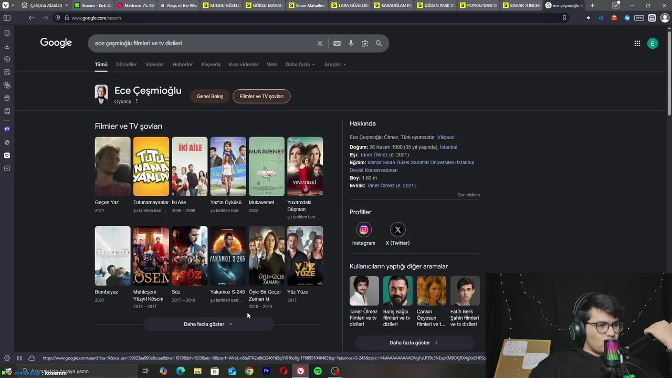
Task: Open the Mimar Sinan Güzel Sanatlar Üniversitesi link
Action: pyautogui.click(x=412, y=166)
